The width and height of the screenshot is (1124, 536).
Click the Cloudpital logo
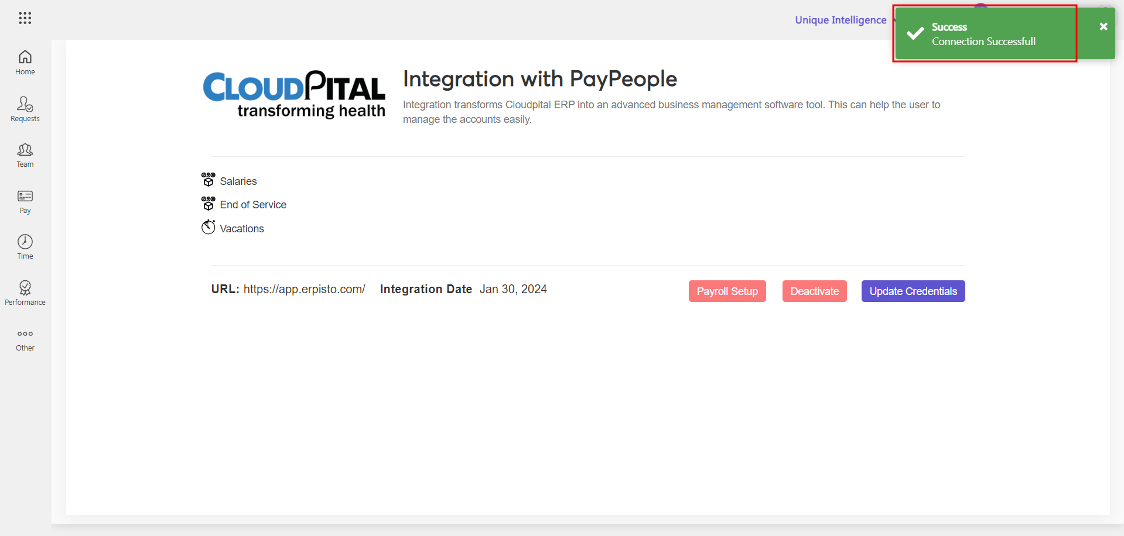[x=294, y=94]
